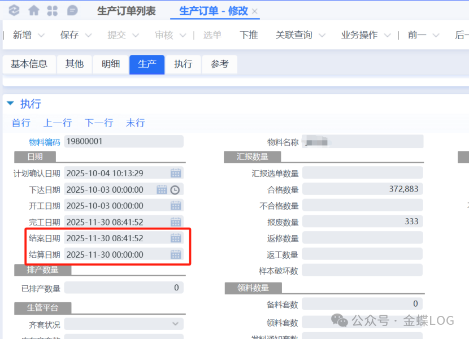Viewport: 469px width, 339px height.
Task: Click the 完工日期 date input field
Action: [x=116, y=222]
